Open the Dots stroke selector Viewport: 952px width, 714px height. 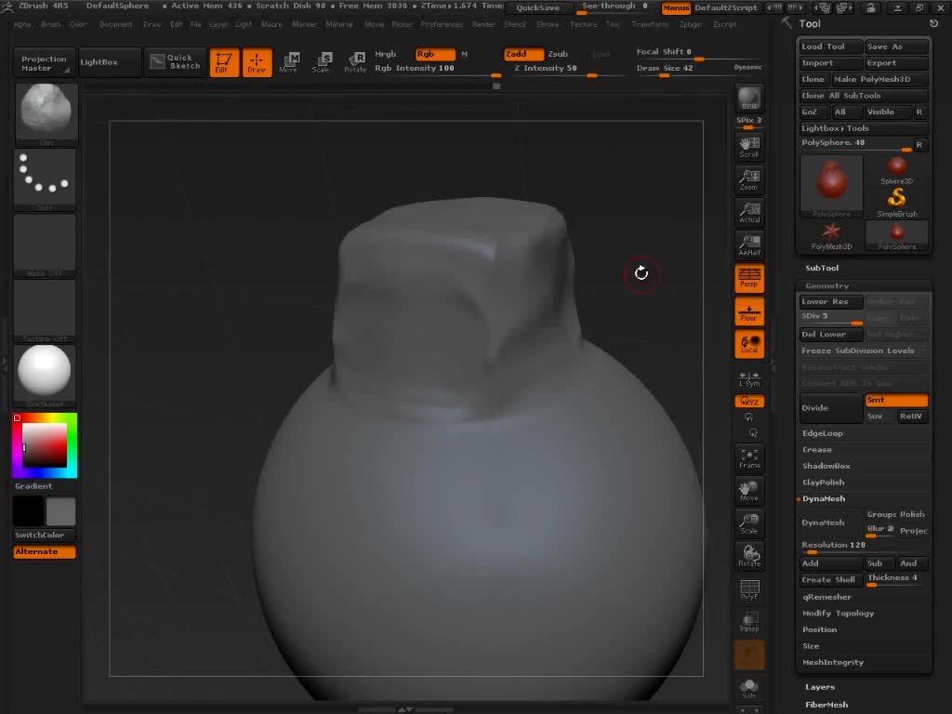pyautogui.click(x=45, y=179)
